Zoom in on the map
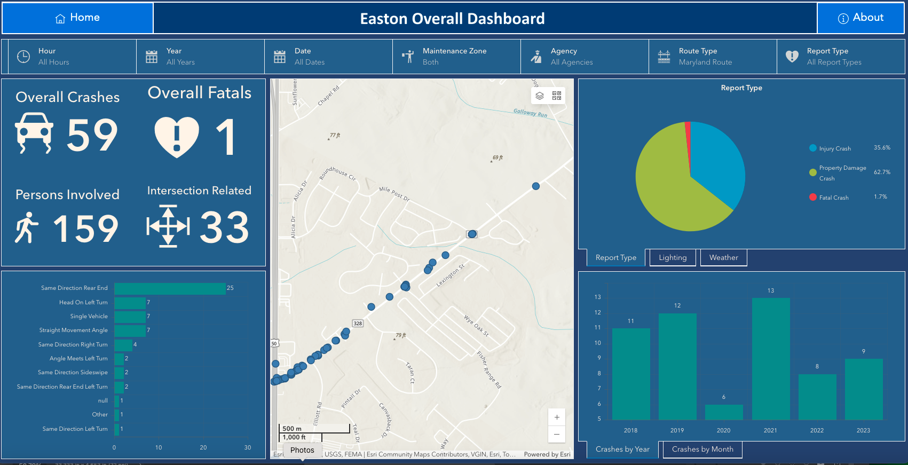 pyautogui.click(x=557, y=417)
